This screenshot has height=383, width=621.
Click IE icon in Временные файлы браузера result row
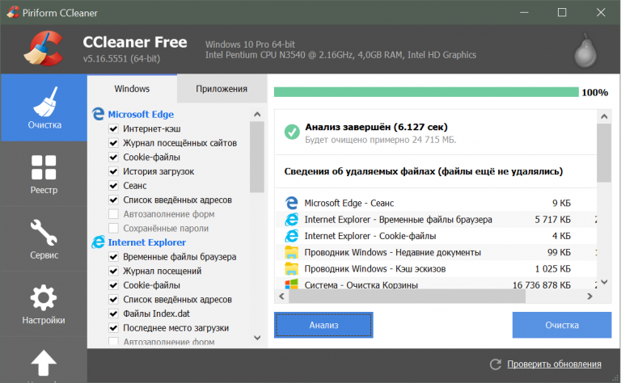coord(291,219)
